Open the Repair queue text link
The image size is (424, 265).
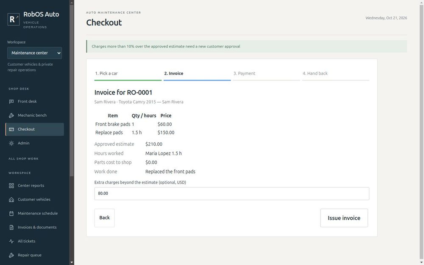pos(30,255)
